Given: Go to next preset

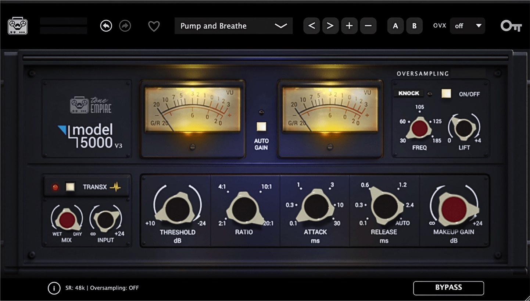Looking at the screenshot, I should tap(330, 26).
